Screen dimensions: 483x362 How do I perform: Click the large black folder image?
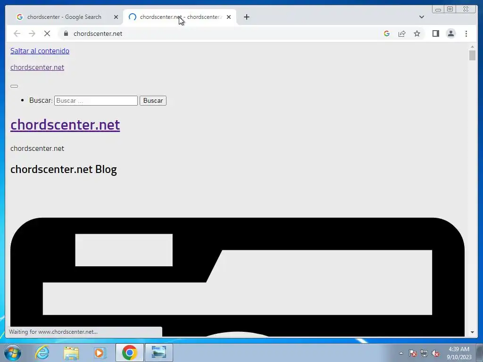237,277
